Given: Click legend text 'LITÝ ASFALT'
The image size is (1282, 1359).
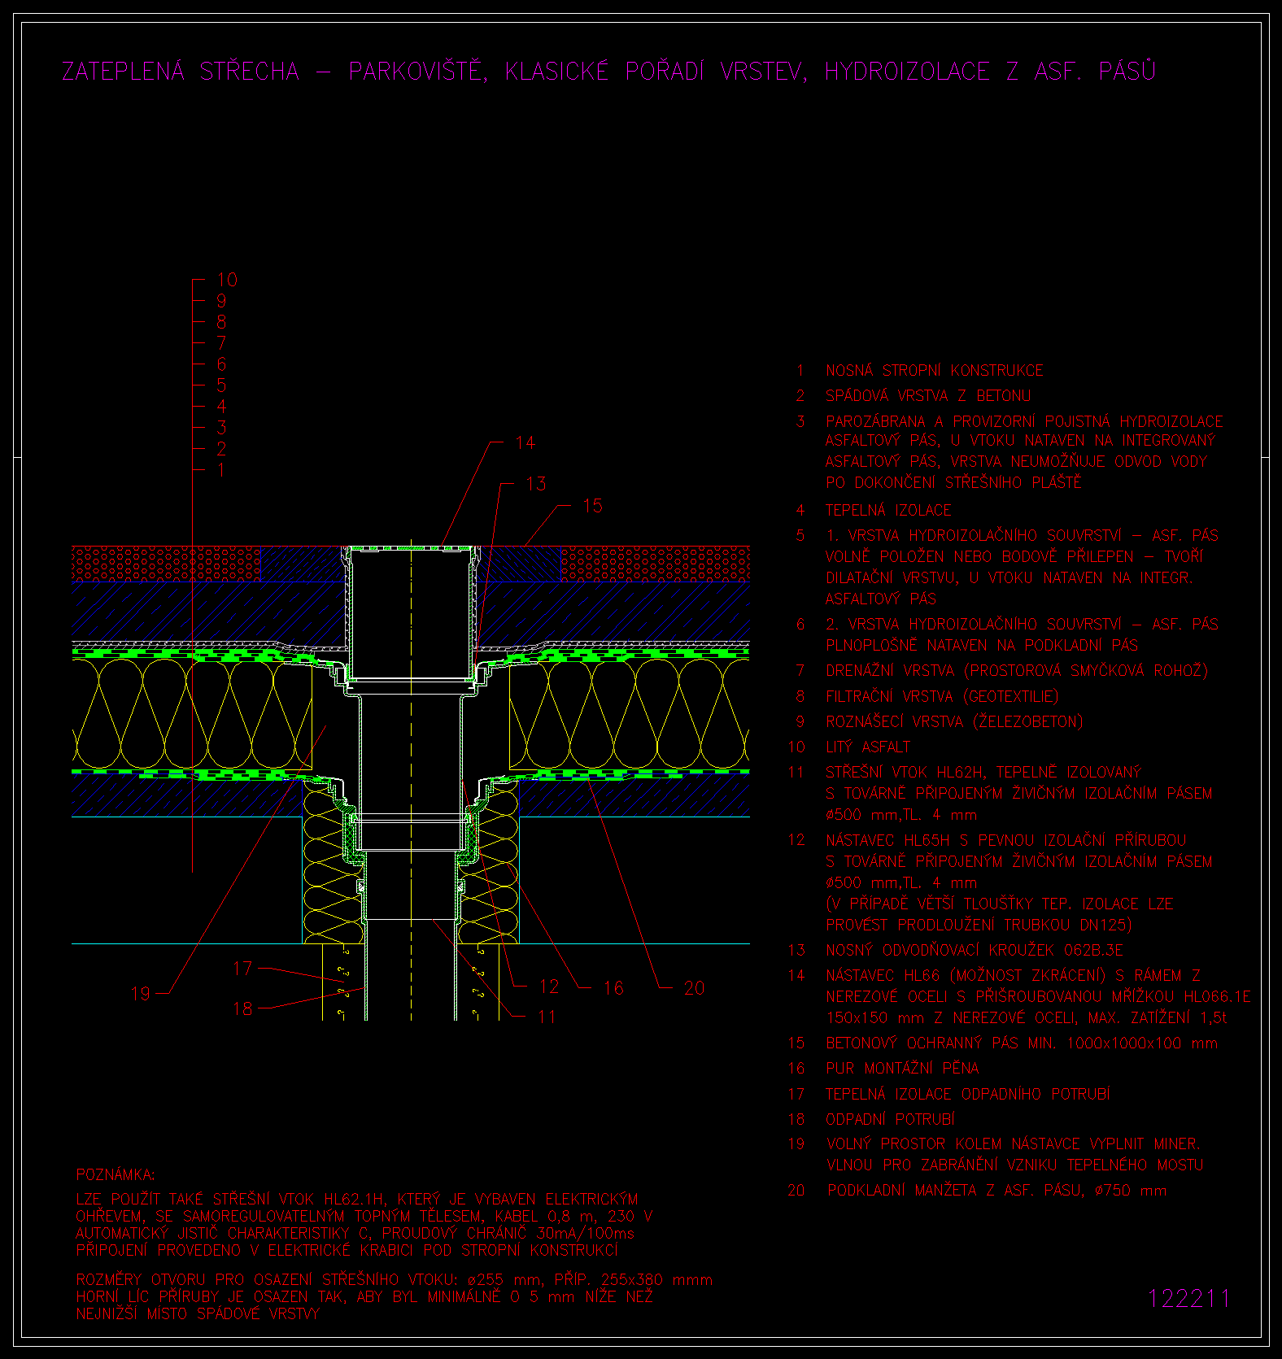Looking at the screenshot, I should (x=868, y=747).
